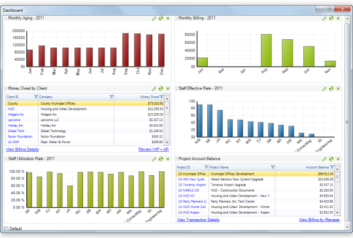Screen dimensions: 353x238
Task: Close the Staff Effective Rate panel
Action: (x=338, y=89)
